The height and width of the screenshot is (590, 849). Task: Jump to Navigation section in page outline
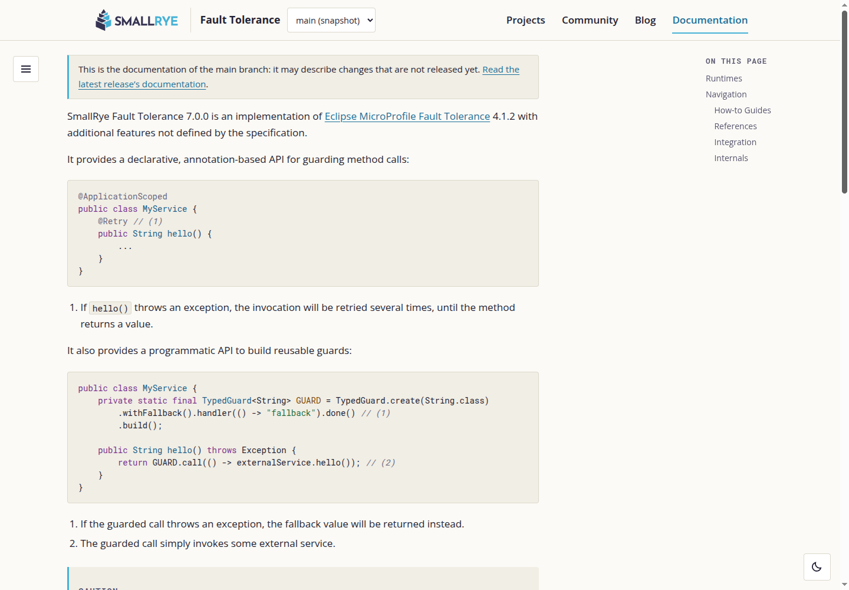726,94
